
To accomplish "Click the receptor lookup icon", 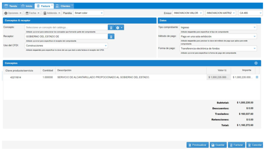I will pos(111,37).
